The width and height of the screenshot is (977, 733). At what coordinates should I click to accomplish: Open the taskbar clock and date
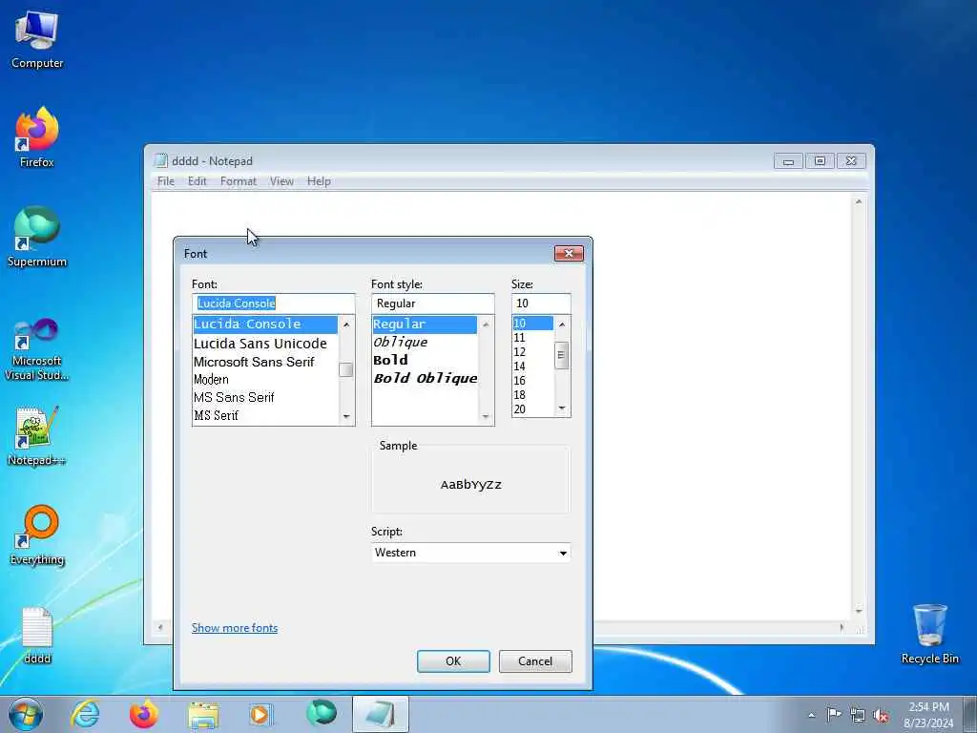(x=928, y=714)
